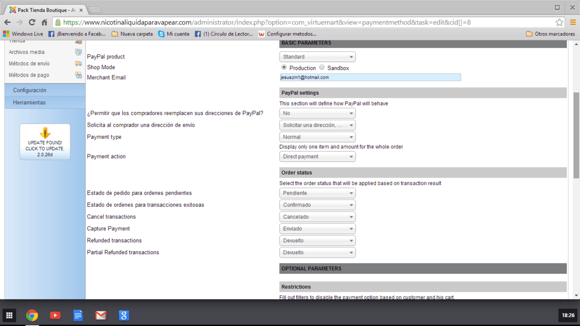This screenshot has width=580, height=326.
Task: Open the shipping address request dropdown
Action: click(x=317, y=125)
